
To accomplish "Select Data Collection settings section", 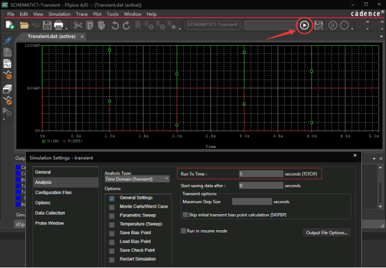I will tap(65, 213).
